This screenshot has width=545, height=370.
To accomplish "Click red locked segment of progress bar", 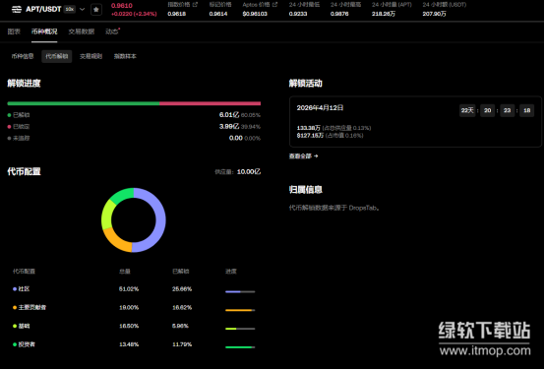I will pyautogui.click(x=210, y=103).
